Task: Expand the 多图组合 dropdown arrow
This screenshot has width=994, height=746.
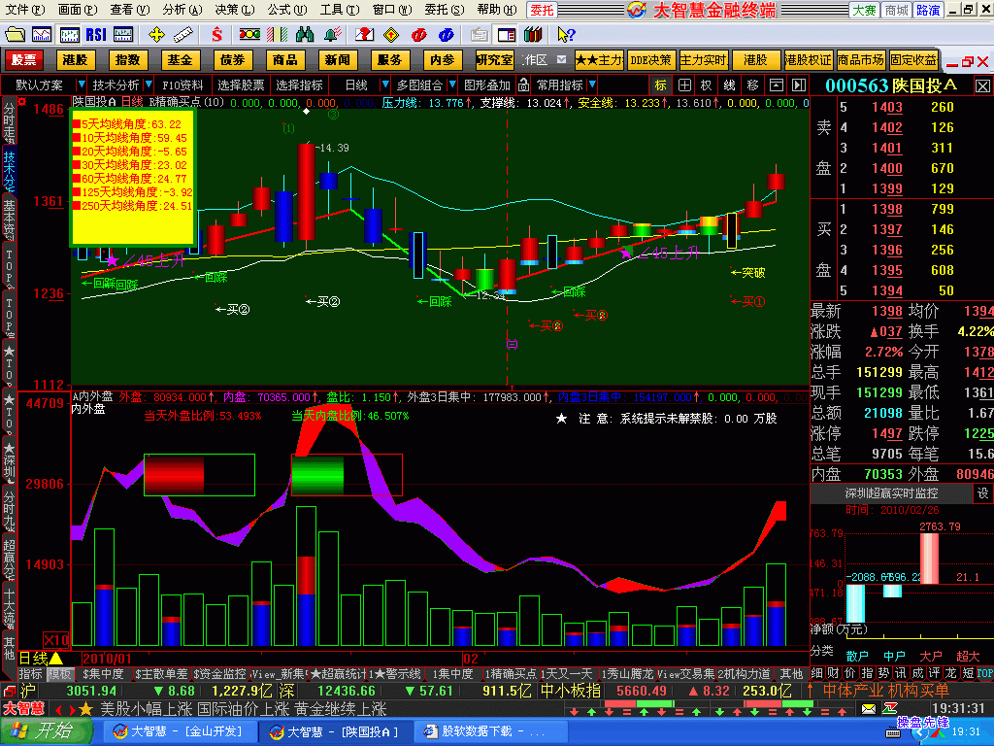Action: (x=452, y=85)
